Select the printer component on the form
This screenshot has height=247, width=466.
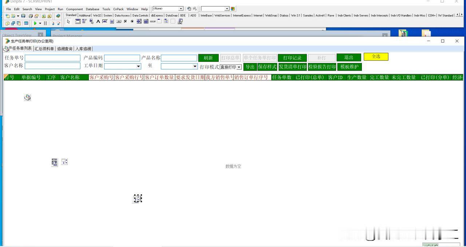(27, 97)
